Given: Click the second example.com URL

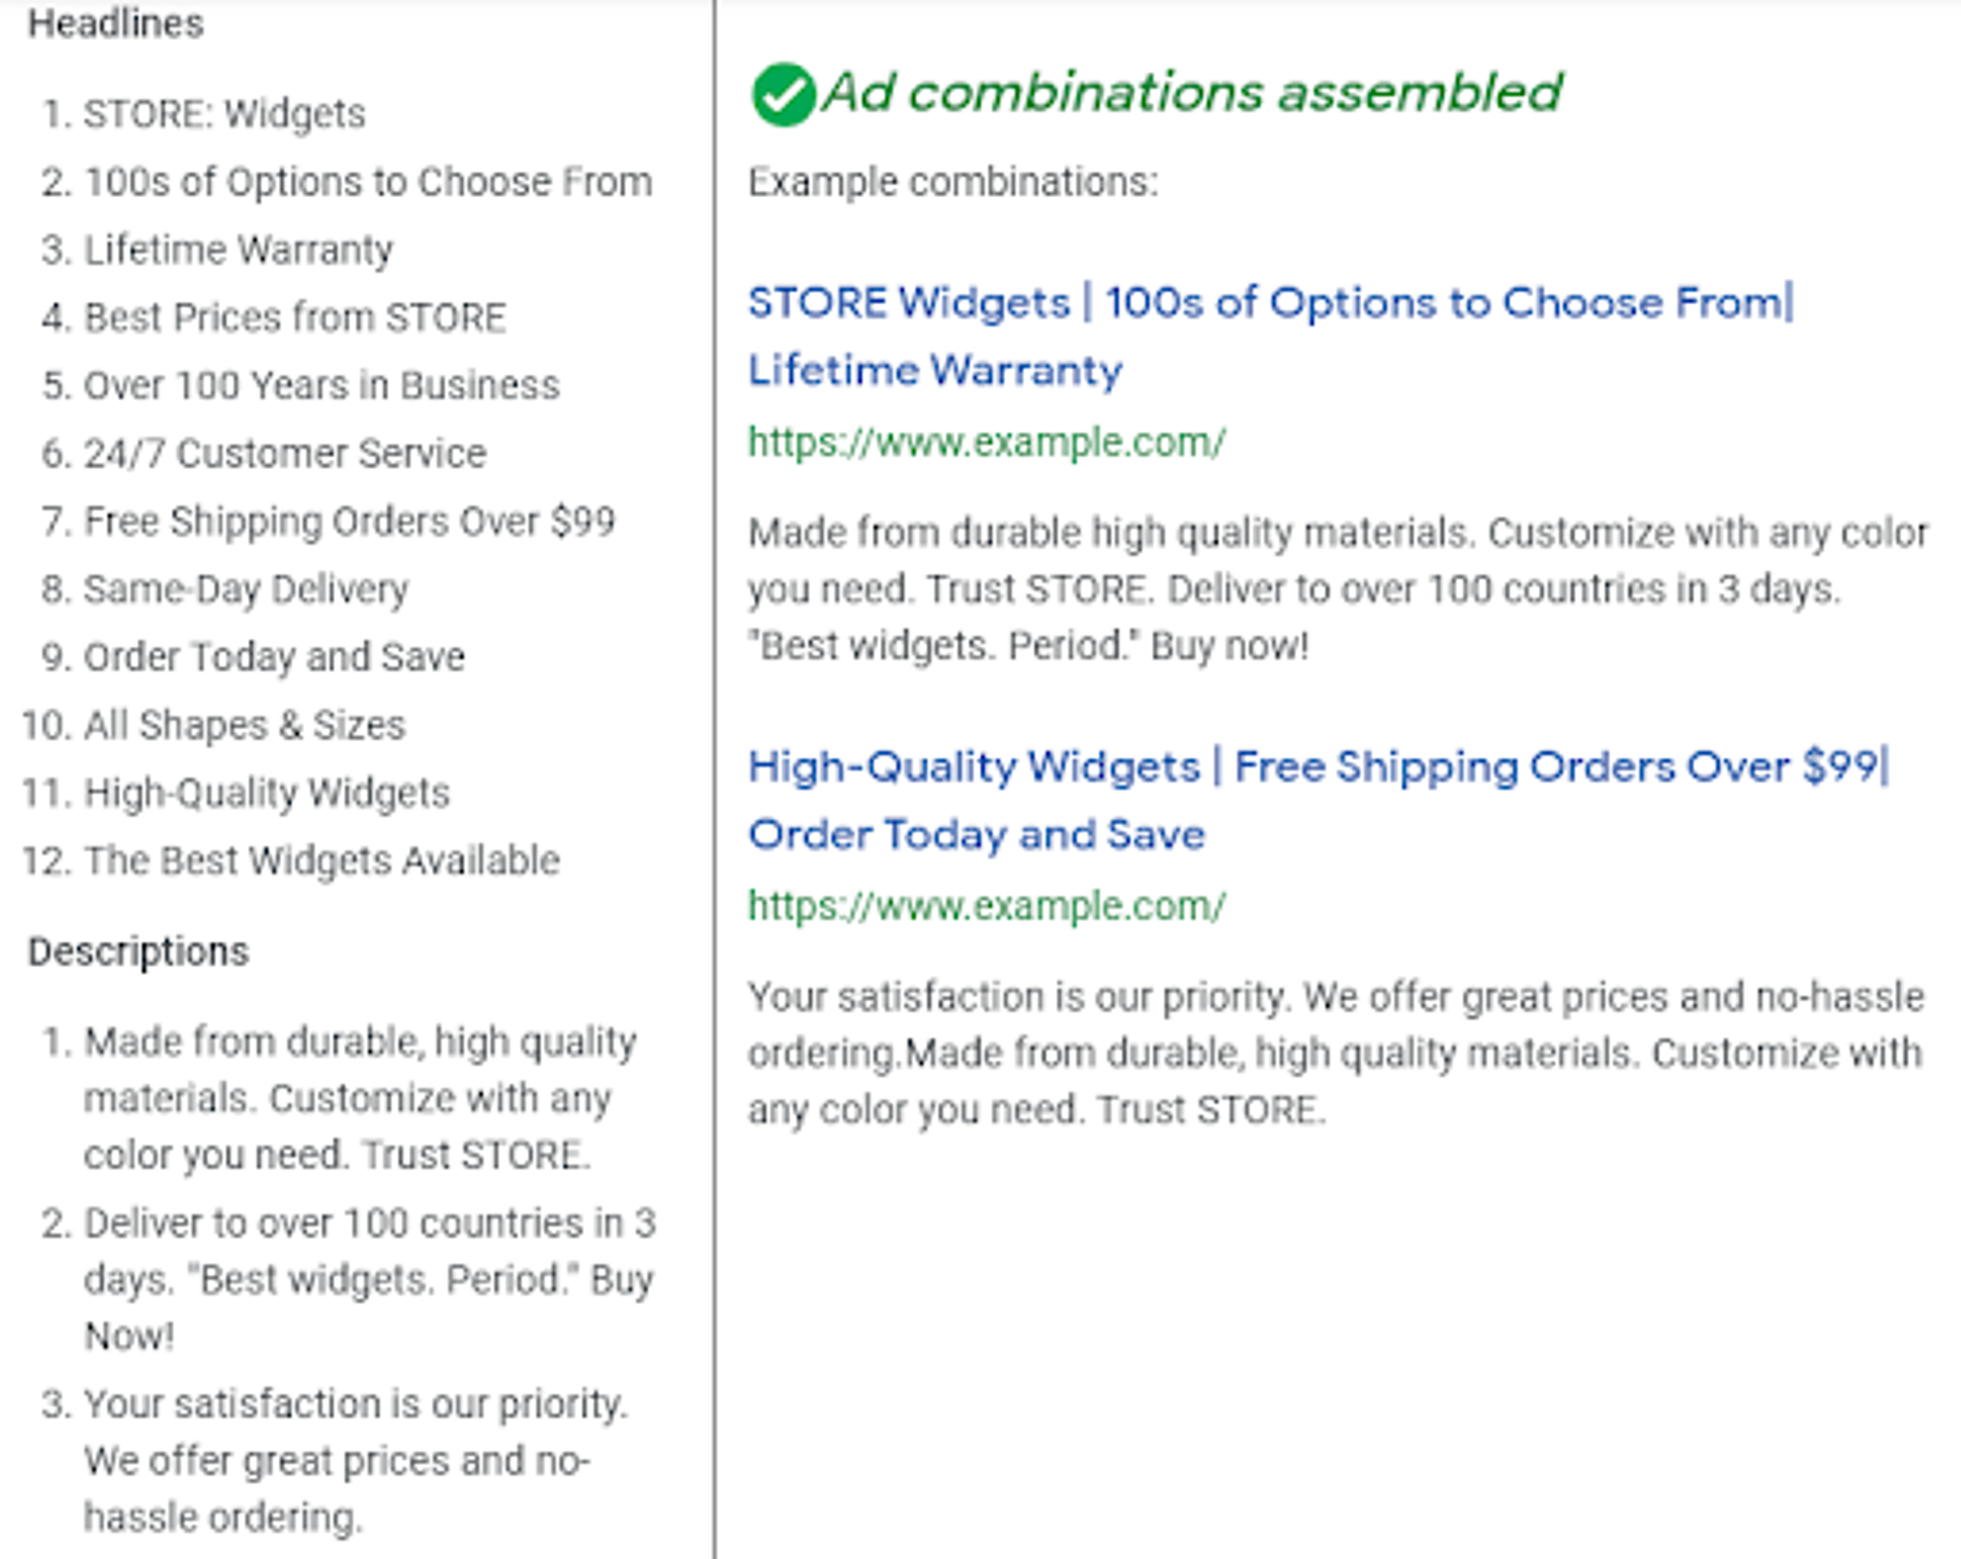Looking at the screenshot, I should [987, 906].
